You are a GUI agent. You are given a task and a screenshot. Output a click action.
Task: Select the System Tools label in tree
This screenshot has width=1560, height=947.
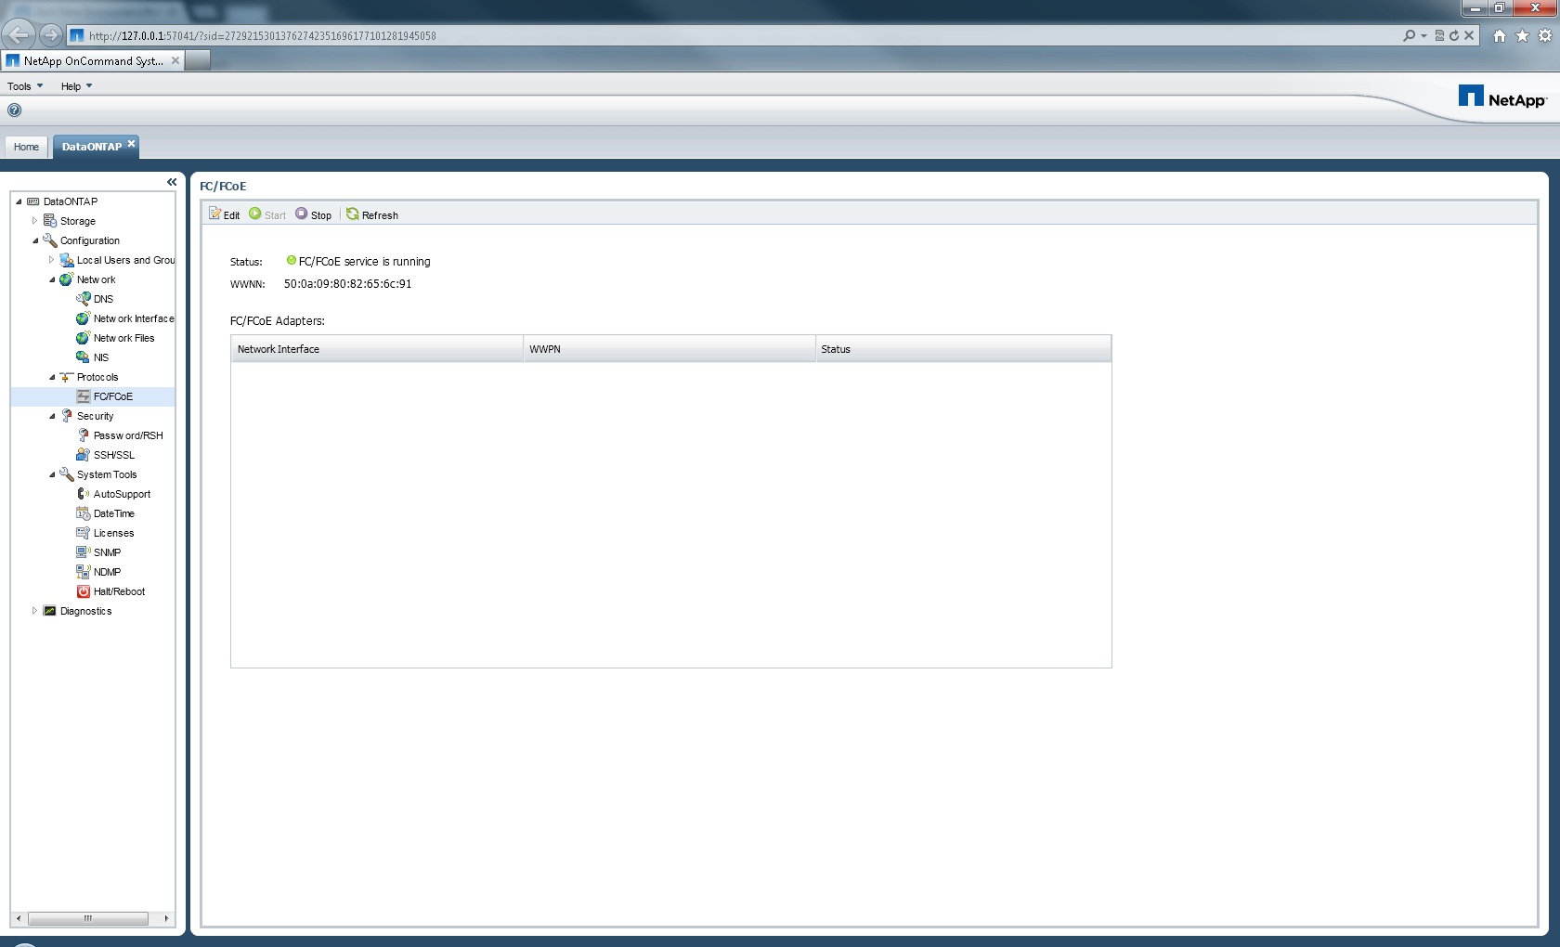[x=107, y=474]
